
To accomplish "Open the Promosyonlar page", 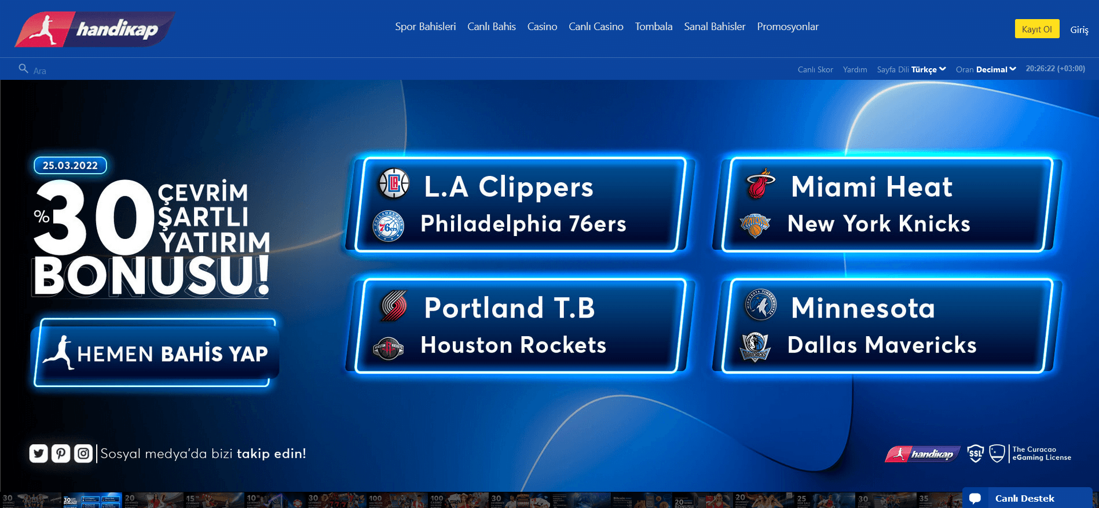I will pyautogui.click(x=788, y=27).
